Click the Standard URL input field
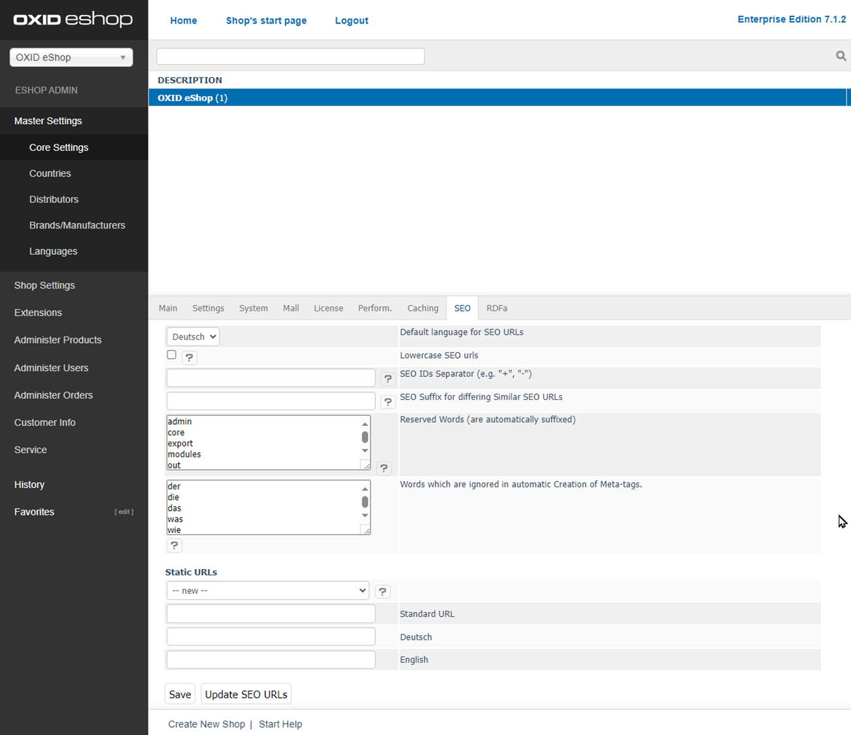 coord(271,613)
